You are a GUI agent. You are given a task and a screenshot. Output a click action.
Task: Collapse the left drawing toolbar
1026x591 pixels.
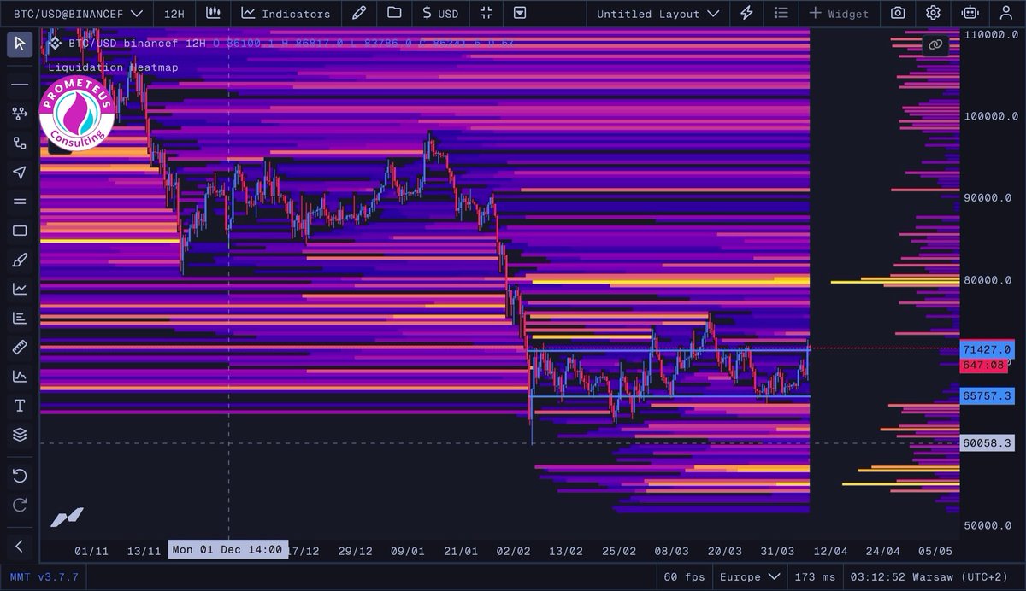coord(20,546)
